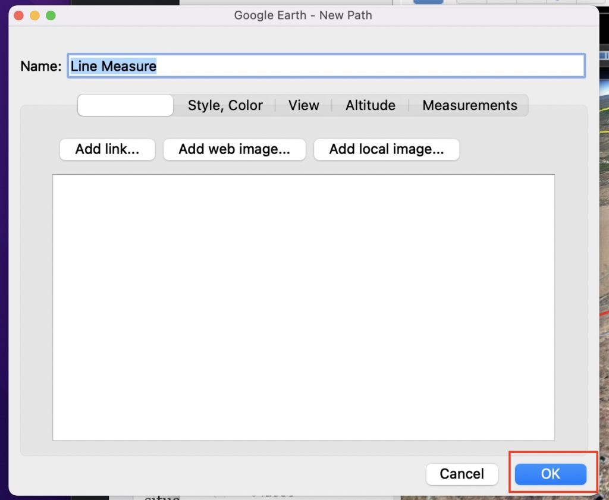Select the Altitude tab
Screen dimensions: 609x500
point(370,105)
